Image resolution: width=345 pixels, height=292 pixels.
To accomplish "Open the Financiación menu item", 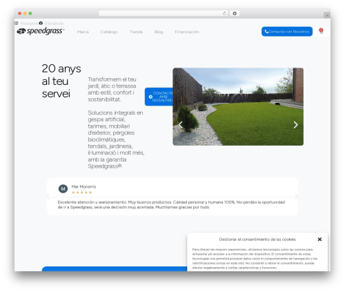I will [x=187, y=32].
